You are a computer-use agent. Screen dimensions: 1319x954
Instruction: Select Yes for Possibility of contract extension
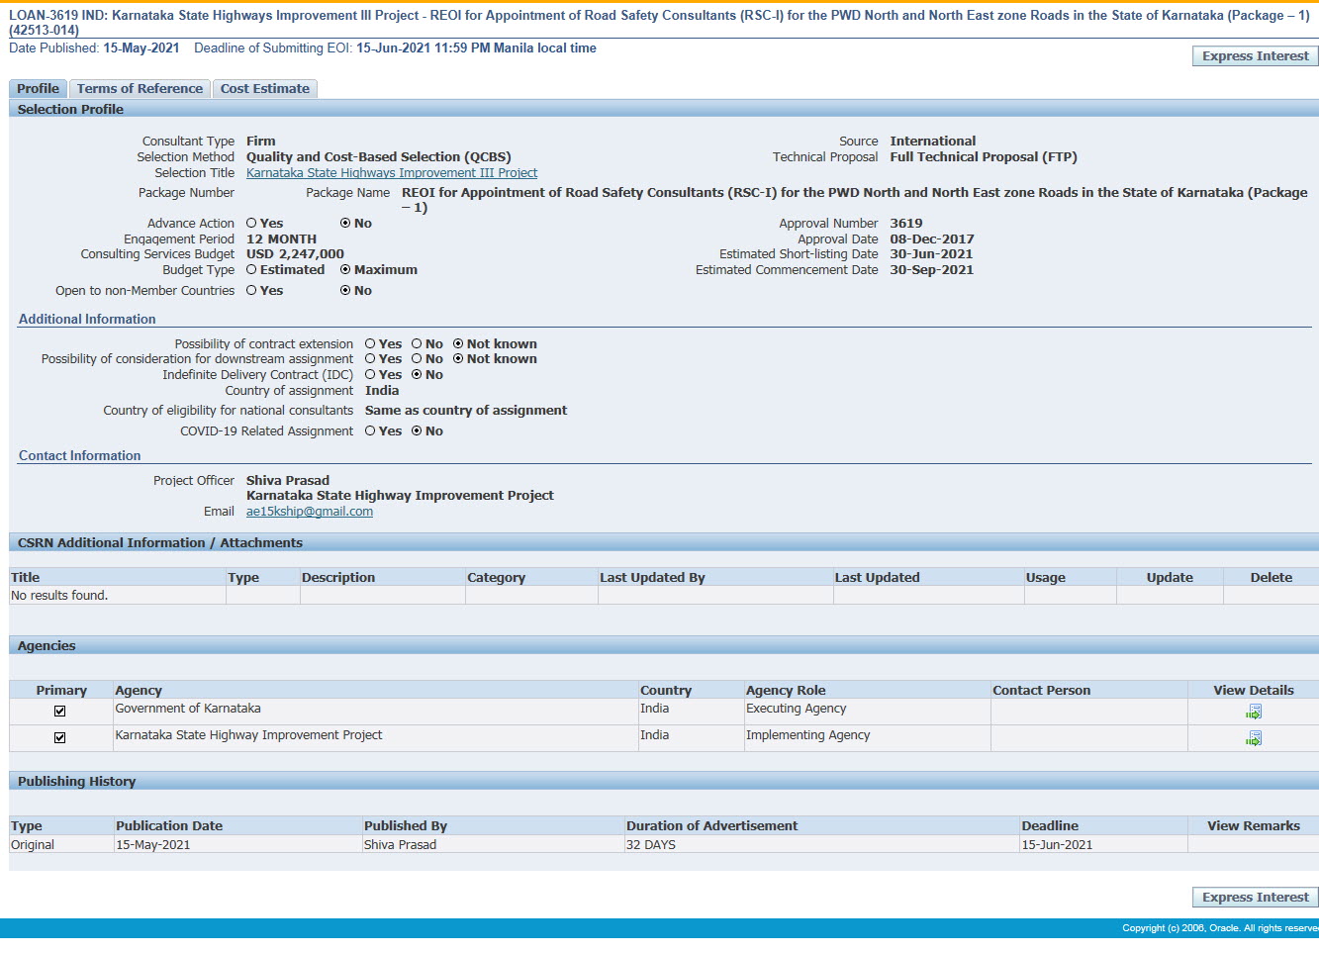[x=370, y=344]
